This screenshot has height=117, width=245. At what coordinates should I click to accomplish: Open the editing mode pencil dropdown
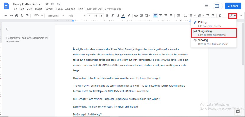233,16
